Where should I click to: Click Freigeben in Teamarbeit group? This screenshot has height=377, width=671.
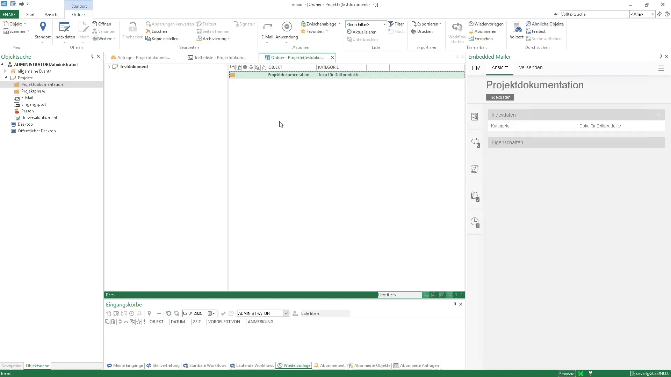pos(481,39)
